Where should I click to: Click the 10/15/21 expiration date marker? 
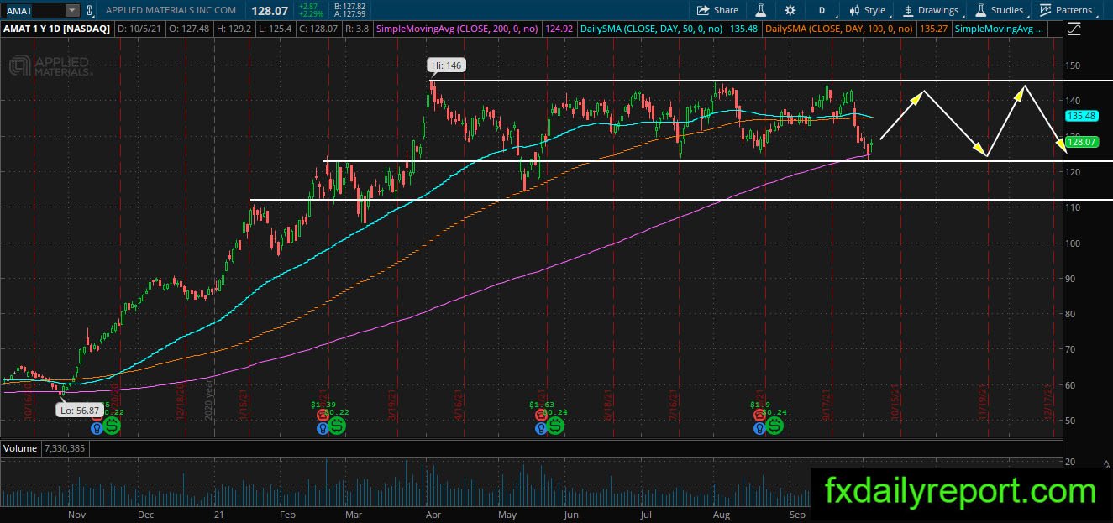[x=896, y=403]
